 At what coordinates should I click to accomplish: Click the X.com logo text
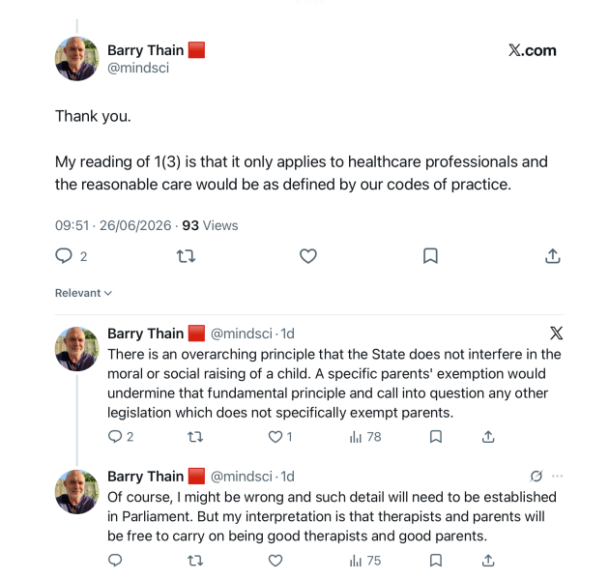click(532, 50)
